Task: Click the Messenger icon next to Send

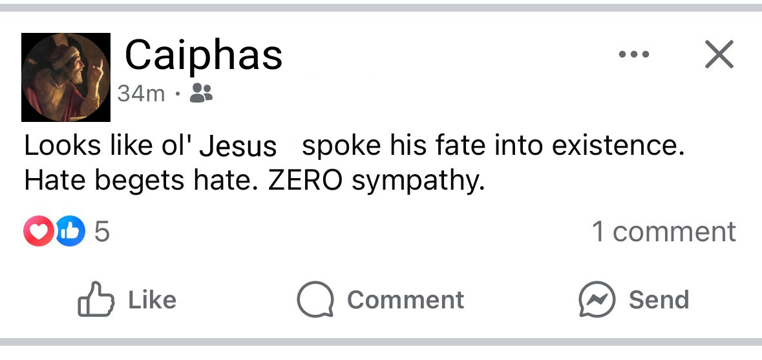Action: [597, 300]
